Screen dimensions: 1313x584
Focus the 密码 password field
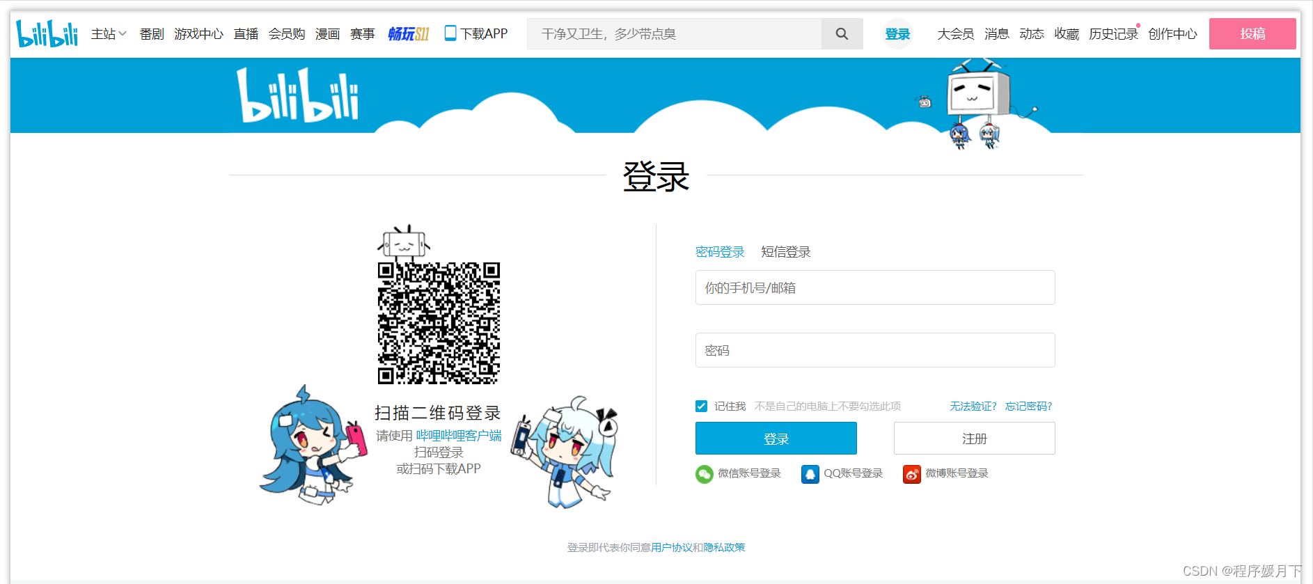click(x=875, y=350)
